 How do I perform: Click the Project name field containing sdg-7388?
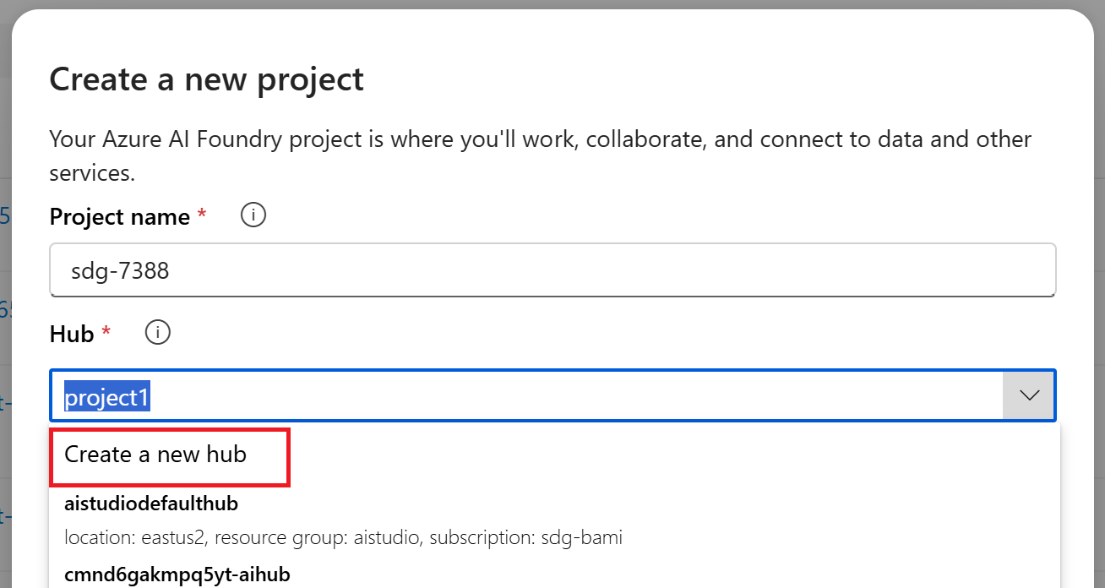pos(552,270)
